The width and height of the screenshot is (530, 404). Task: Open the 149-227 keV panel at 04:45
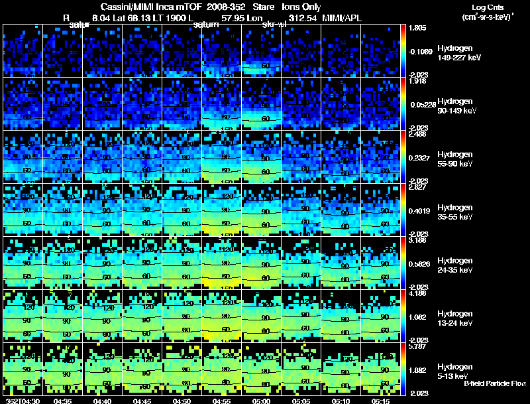tap(142, 51)
